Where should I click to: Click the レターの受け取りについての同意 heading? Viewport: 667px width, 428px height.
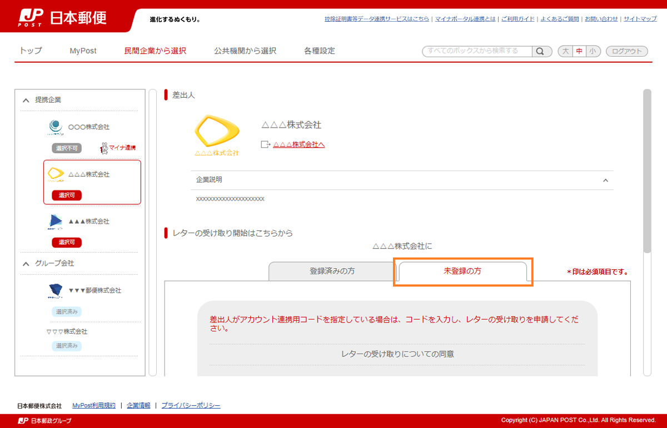coord(397,354)
